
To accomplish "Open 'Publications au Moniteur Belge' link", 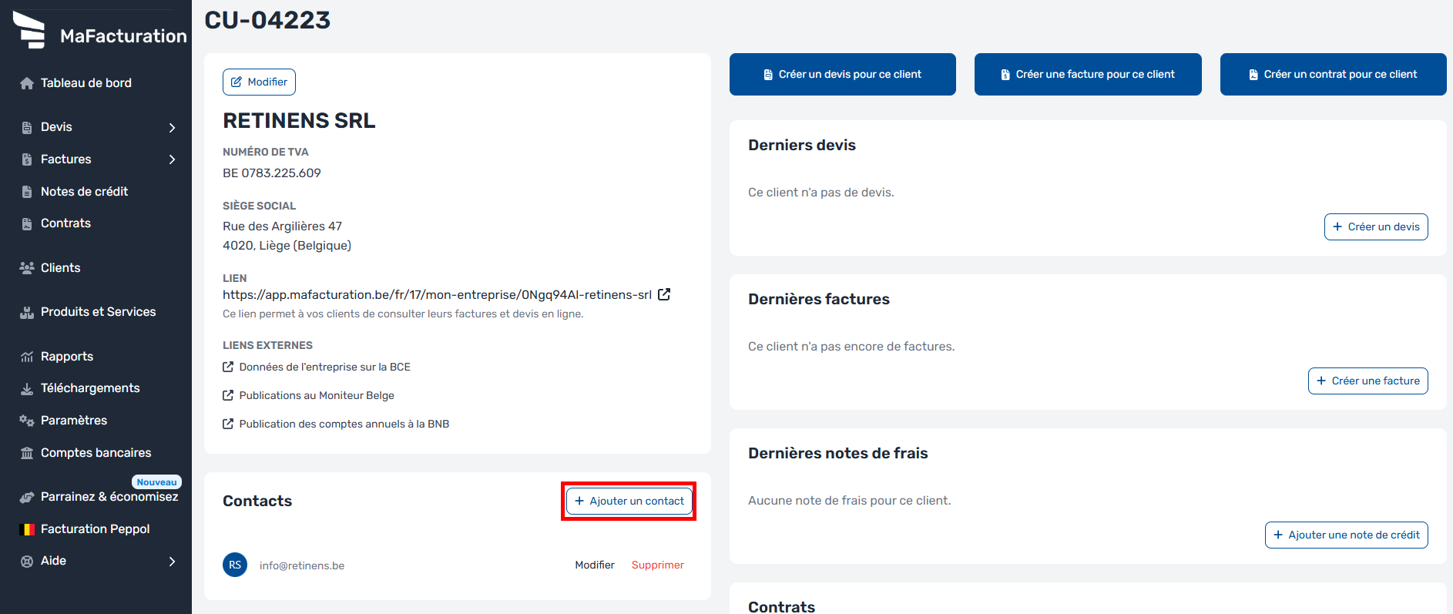I will [x=317, y=395].
